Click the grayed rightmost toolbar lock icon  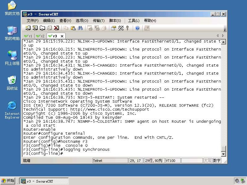pos(147,28)
